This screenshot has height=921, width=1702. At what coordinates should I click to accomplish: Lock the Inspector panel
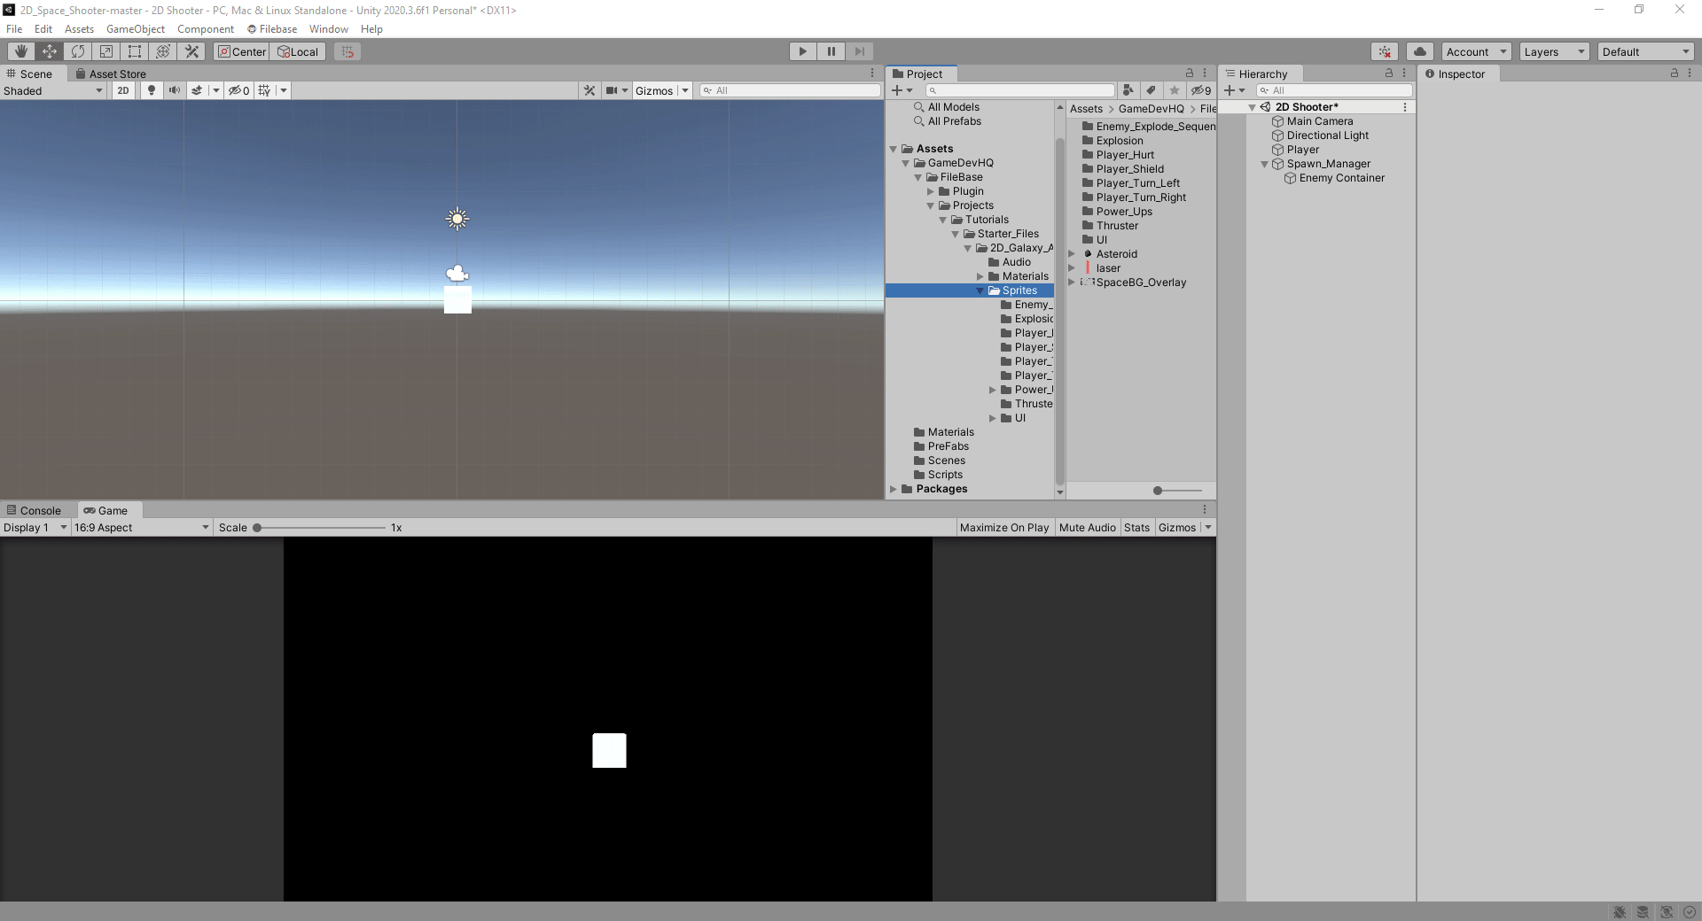[x=1675, y=74]
